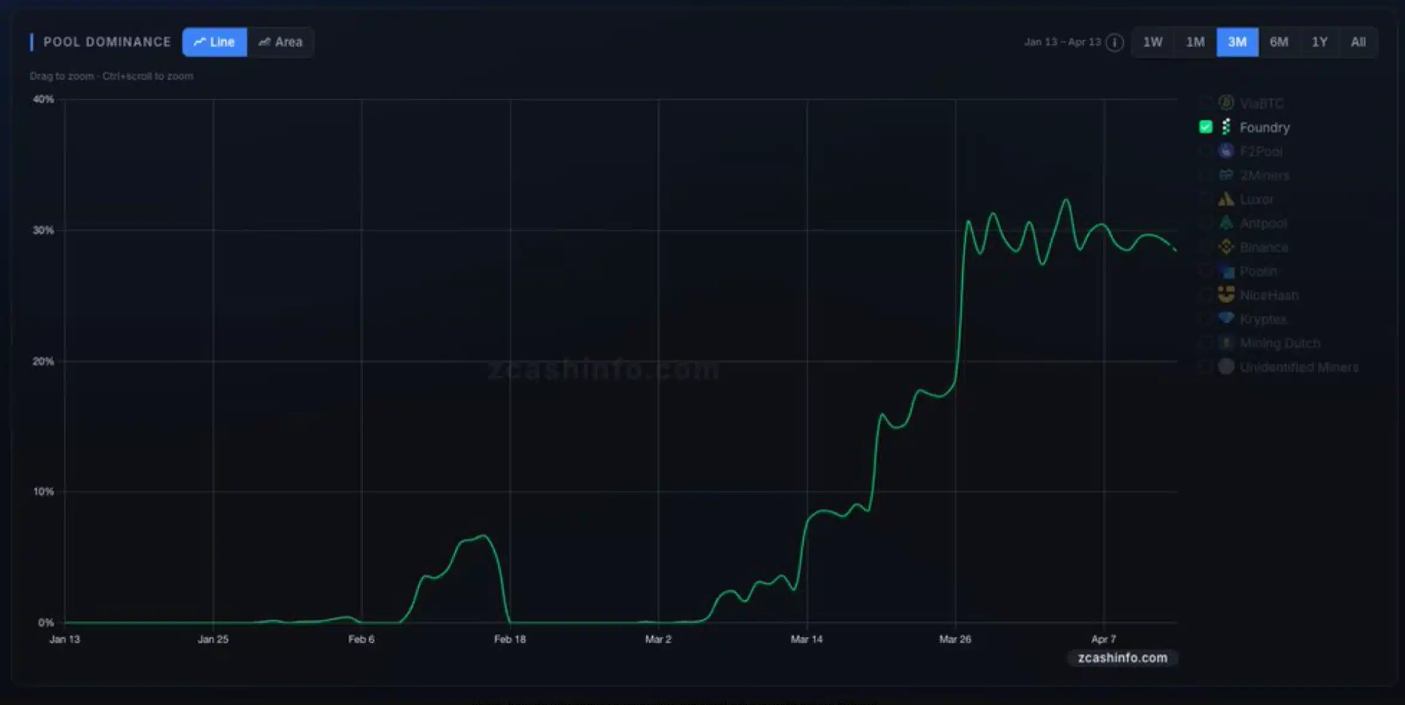Click the F2Pool icon in the legend
This screenshot has width=1405, height=705.
pos(1225,151)
